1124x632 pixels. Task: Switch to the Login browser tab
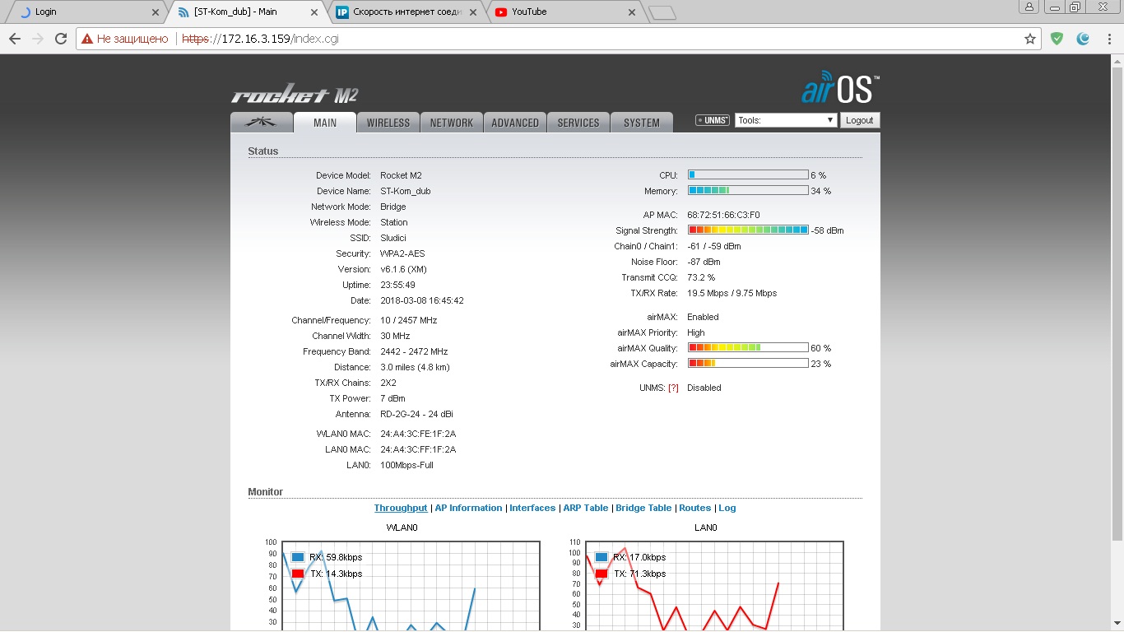(x=86, y=12)
